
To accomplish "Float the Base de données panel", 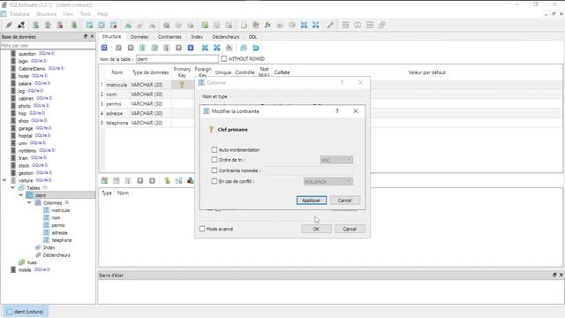I will pos(86,36).
